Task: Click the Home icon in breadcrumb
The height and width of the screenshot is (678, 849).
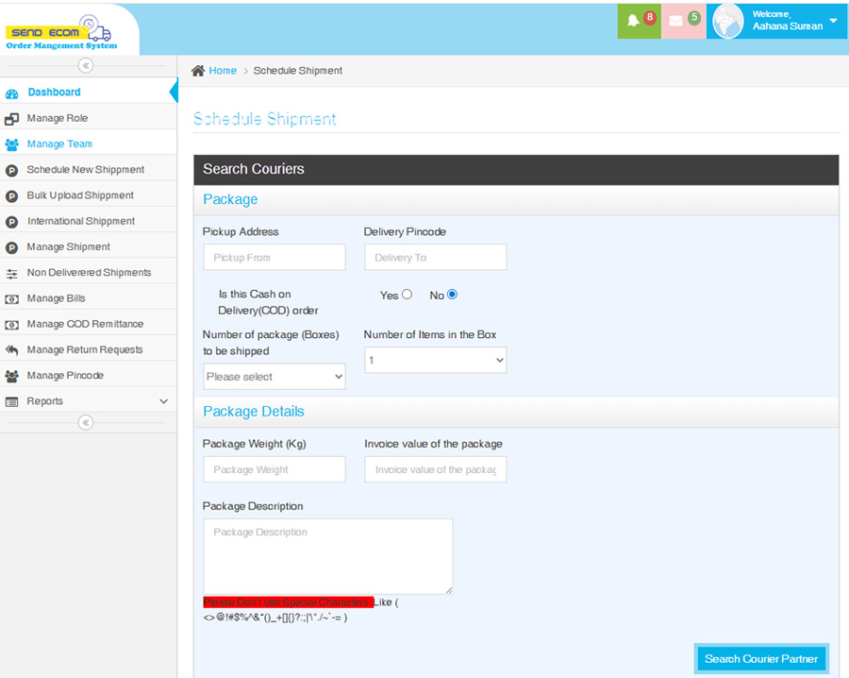Action: tap(198, 71)
